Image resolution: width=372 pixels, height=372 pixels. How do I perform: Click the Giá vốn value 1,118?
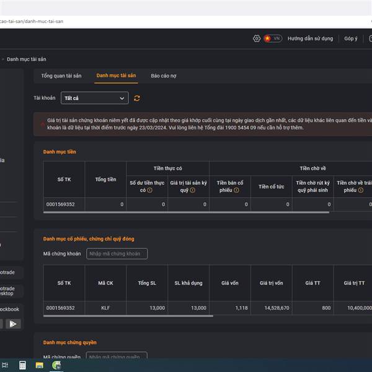242,308
